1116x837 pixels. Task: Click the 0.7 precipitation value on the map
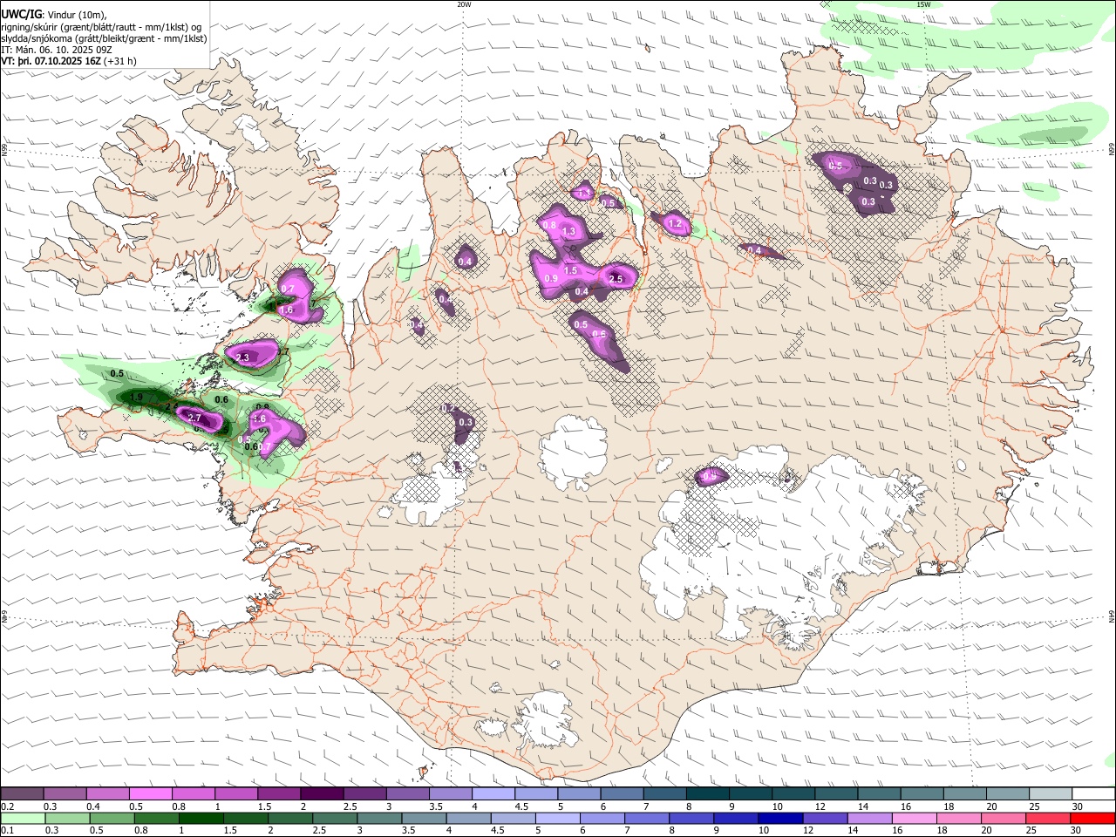(288, 289)
